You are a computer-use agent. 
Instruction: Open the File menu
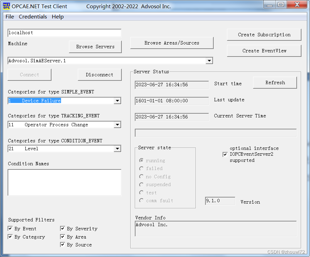(x=10, y=16)
